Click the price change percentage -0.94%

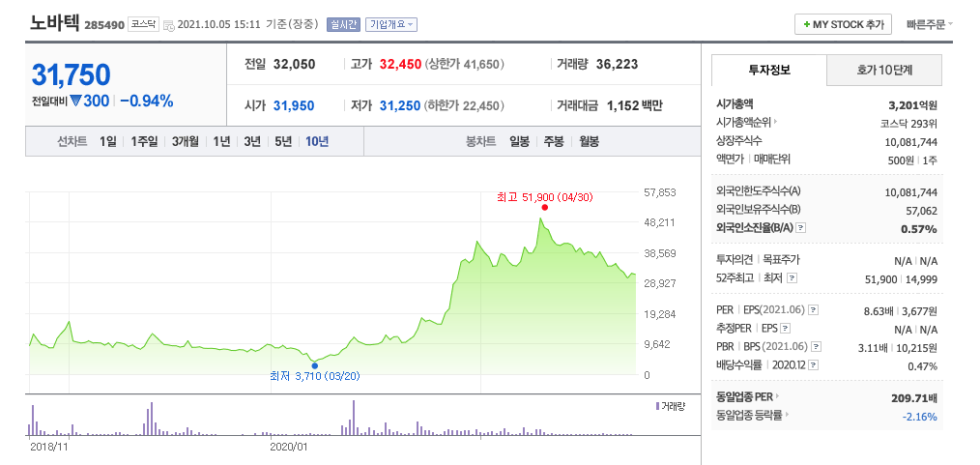click(x=146, y=101)
